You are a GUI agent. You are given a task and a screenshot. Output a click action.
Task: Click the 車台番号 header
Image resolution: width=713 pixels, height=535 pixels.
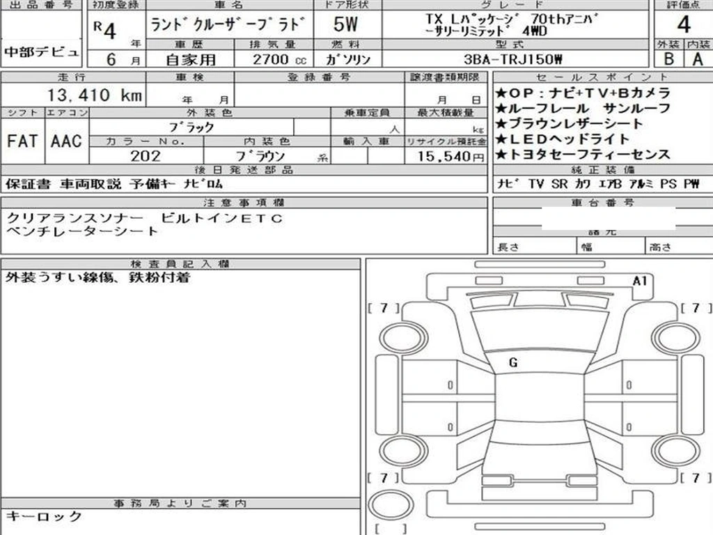tap(603, 203)
